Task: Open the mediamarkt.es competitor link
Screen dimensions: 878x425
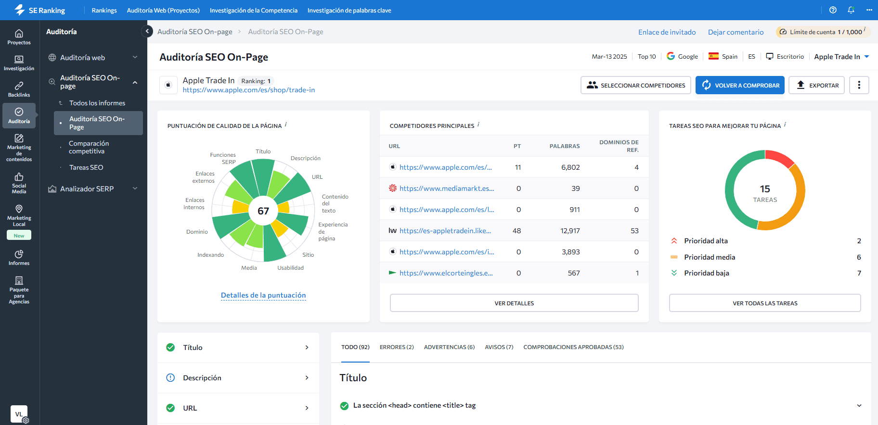Action: coord(447,188)
